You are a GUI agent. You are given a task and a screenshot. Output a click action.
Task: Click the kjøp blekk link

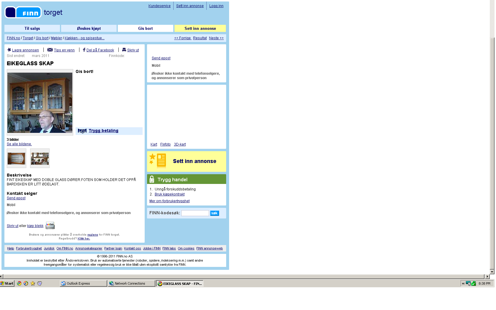click(35, 226)
